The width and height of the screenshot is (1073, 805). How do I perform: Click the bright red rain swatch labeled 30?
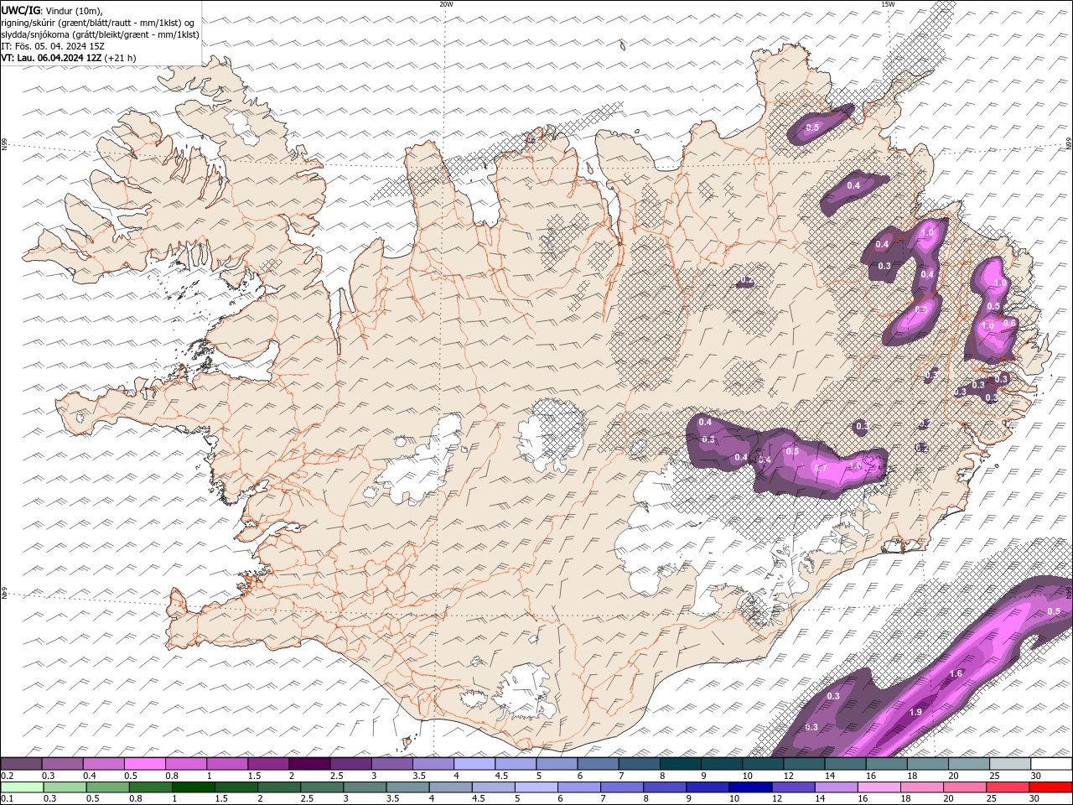pos(1051,787)
